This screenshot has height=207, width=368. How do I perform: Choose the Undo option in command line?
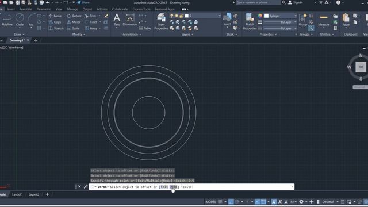pos(173,187)
